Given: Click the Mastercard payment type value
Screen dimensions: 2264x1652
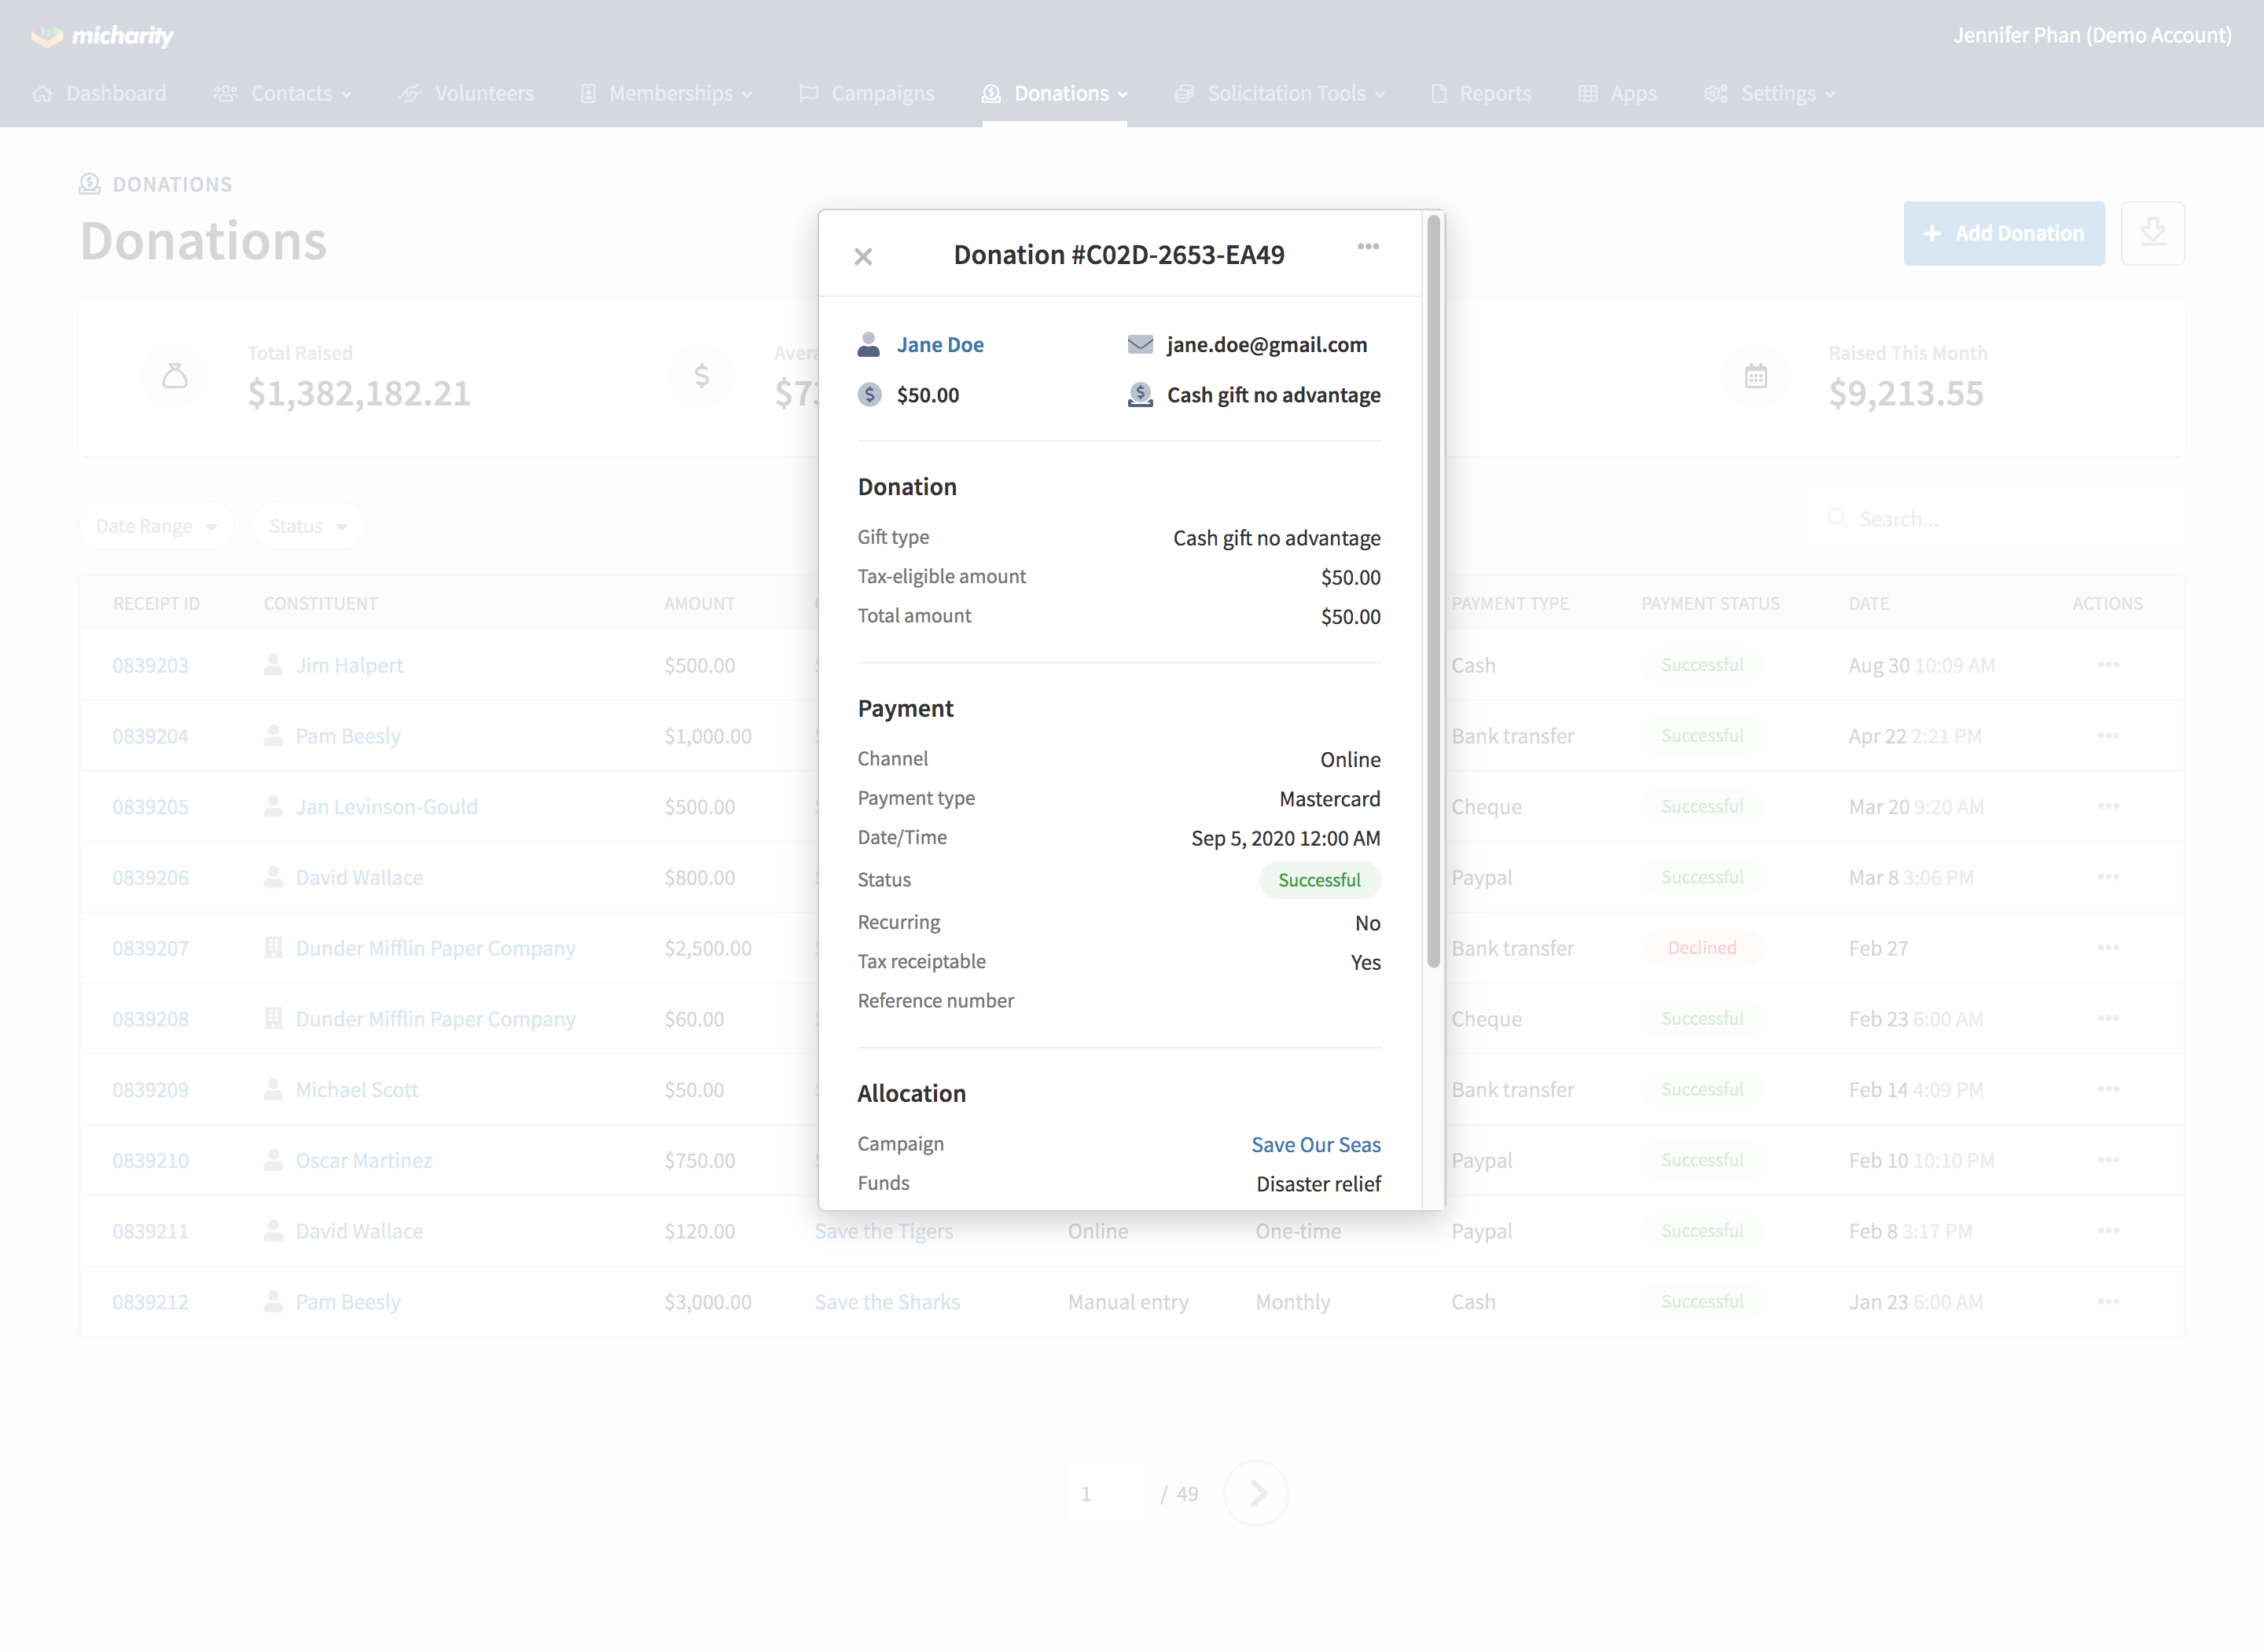Looking at the screenshot, I should [x=1330, y=799].
